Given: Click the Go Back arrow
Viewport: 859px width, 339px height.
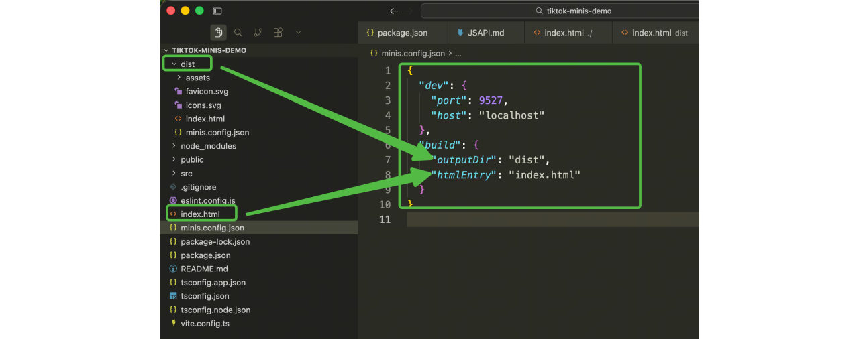Looking at the screenshot, I should point(394,11).
